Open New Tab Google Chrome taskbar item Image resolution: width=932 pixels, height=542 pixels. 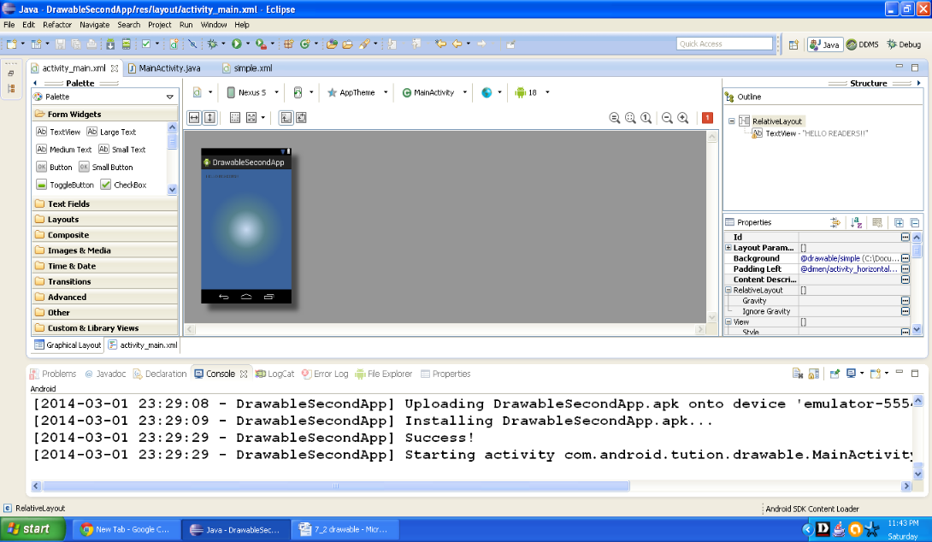click(x=126, y=529)
